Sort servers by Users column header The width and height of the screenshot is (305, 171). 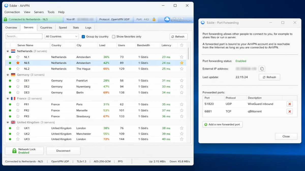click(126, 45)
